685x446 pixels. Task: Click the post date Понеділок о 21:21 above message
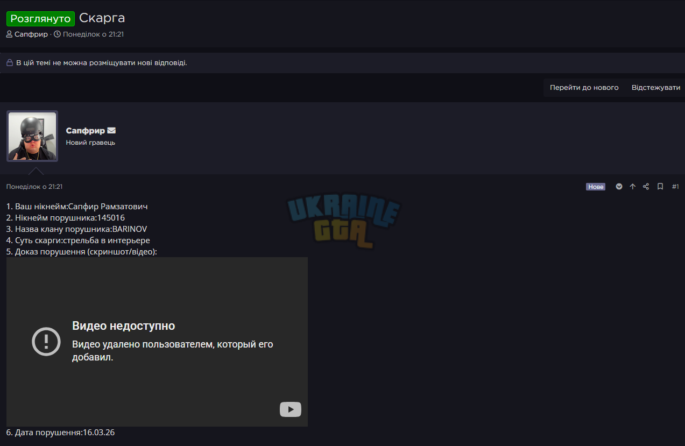[34, 187]
